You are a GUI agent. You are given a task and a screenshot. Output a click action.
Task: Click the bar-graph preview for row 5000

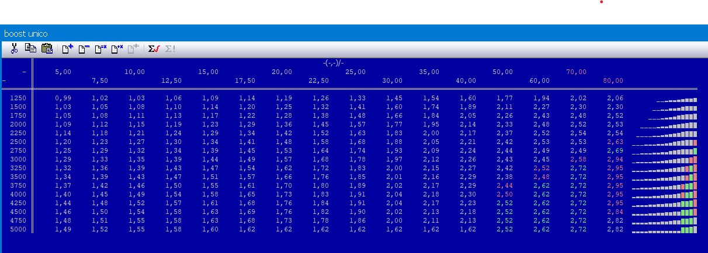coord(665,230)
